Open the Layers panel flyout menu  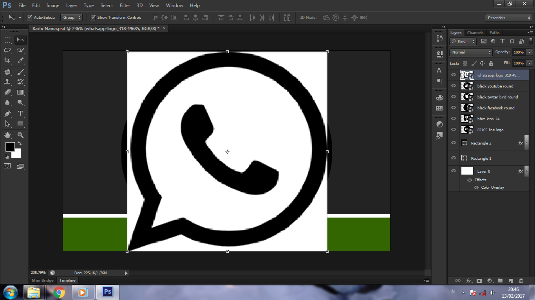[530, 32]
